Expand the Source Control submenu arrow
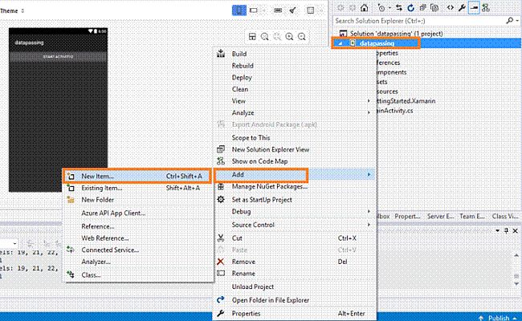 coord(369,225)
